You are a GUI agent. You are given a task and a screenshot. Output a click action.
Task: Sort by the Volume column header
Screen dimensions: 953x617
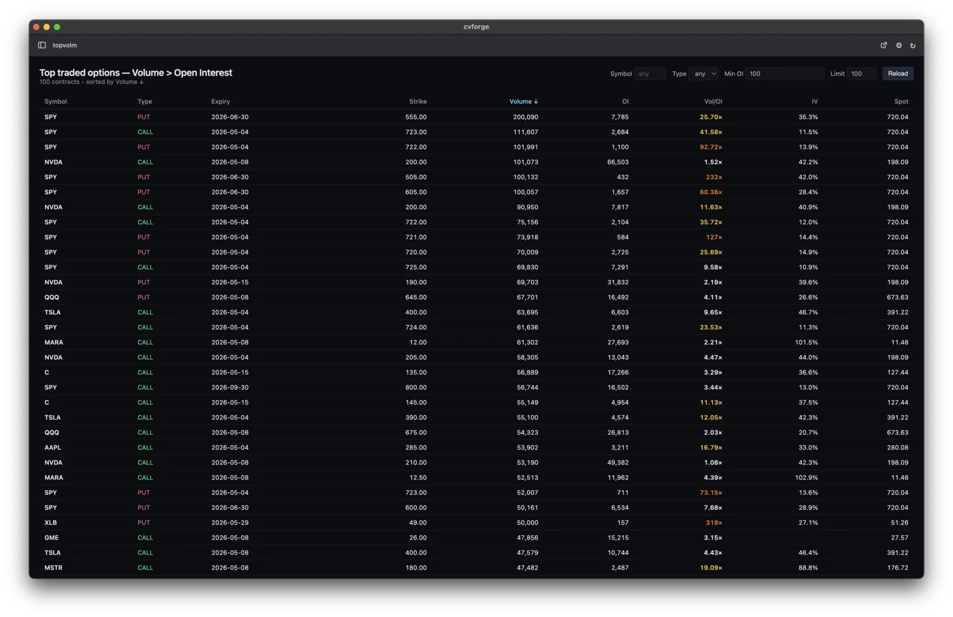pyautogui.click(x=524, y=102)
